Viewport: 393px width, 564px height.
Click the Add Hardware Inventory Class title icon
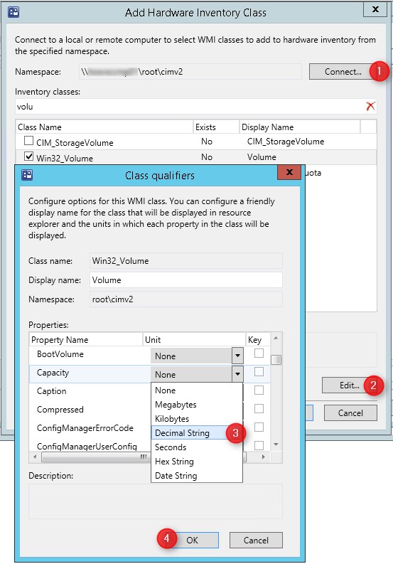14,12
